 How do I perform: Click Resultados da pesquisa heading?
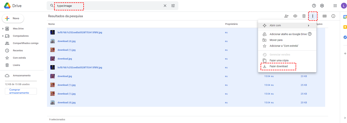tap(65, 16)
